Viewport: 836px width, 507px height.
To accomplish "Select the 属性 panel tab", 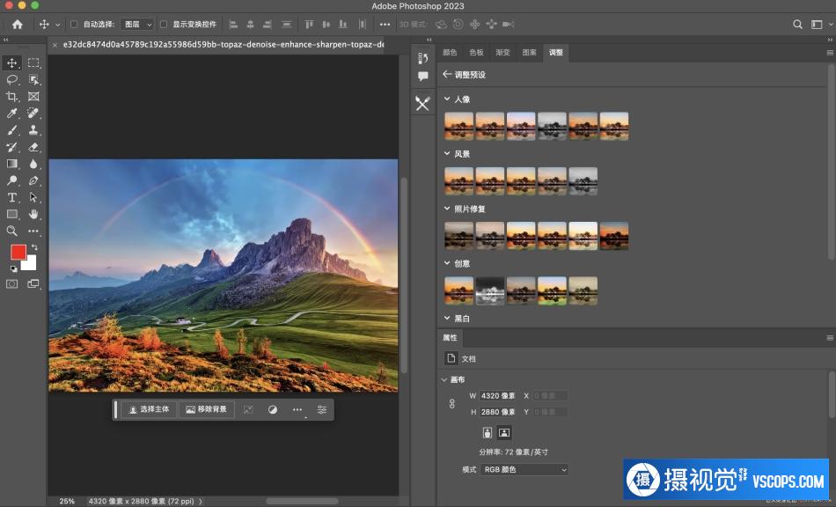I will pos(450,337).
